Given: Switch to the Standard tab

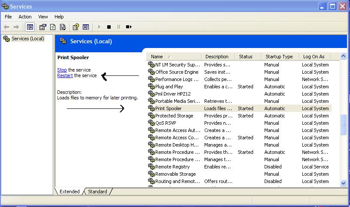Looking at the screenshot, I should coord(97,192).
